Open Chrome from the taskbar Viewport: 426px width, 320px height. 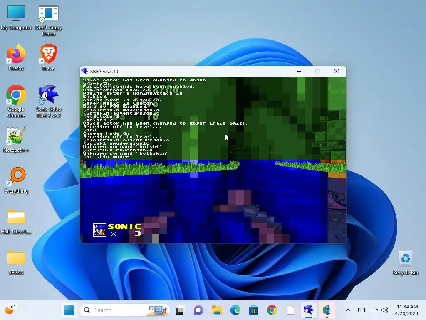[x=272, y=310]
